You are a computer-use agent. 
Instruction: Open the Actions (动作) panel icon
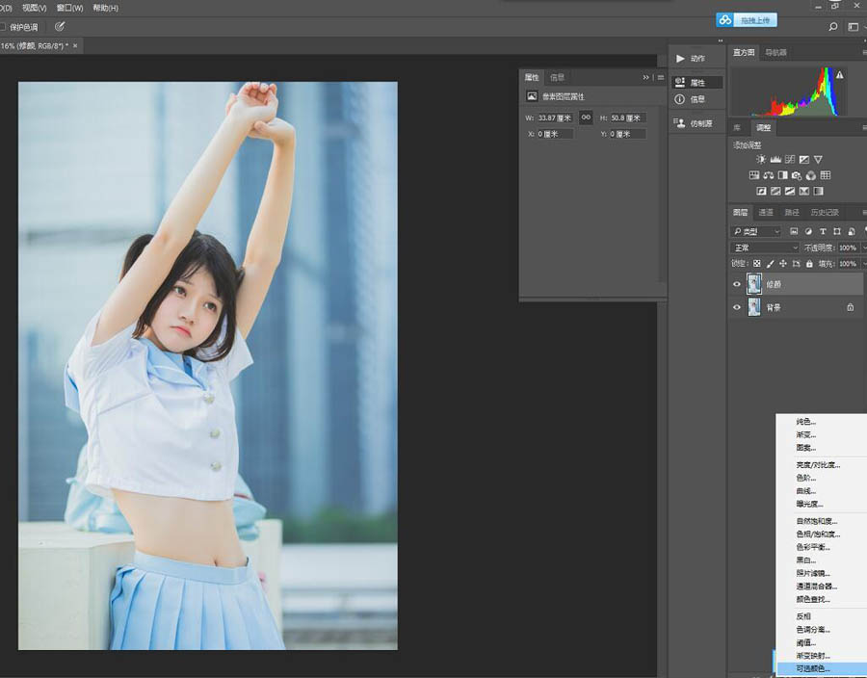click(x=681, y=59)
